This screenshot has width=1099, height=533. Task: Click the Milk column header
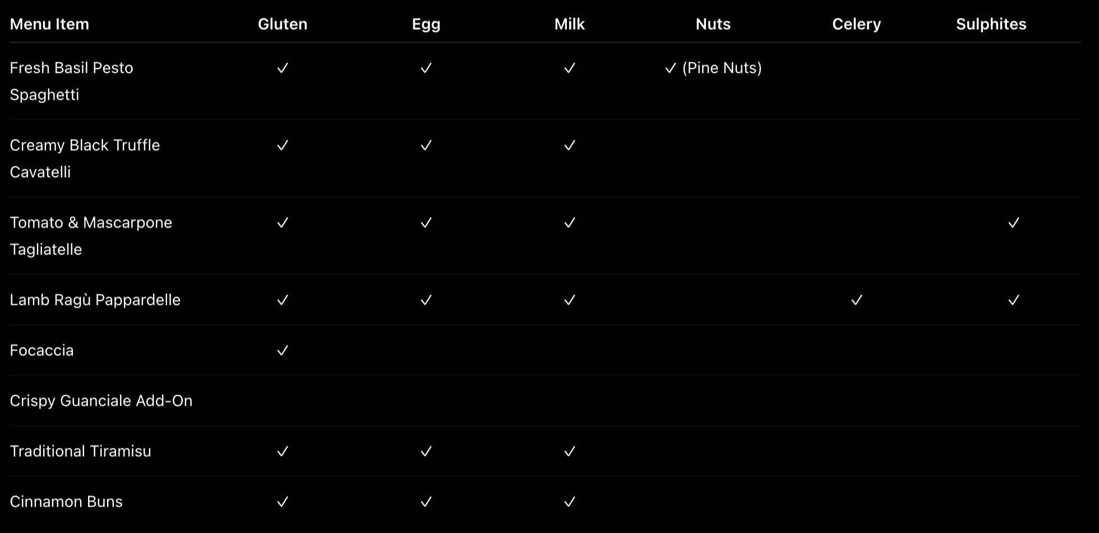pos(570,24)
